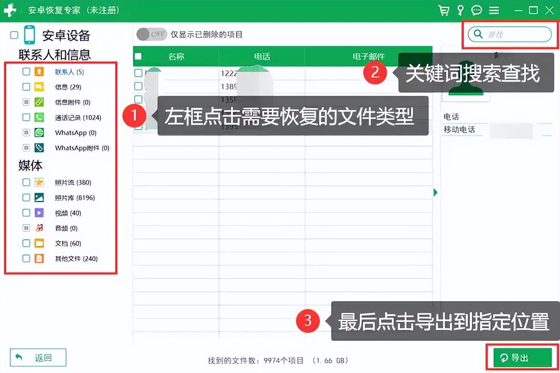The height and width of the screenshot is (373, 560).
Task: Check the 信息附件 (0) checkbox
Action: pos(26,102)
